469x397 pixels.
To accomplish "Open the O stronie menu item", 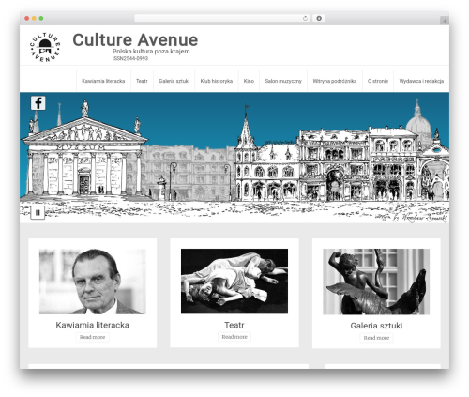I will pos(378,81).
